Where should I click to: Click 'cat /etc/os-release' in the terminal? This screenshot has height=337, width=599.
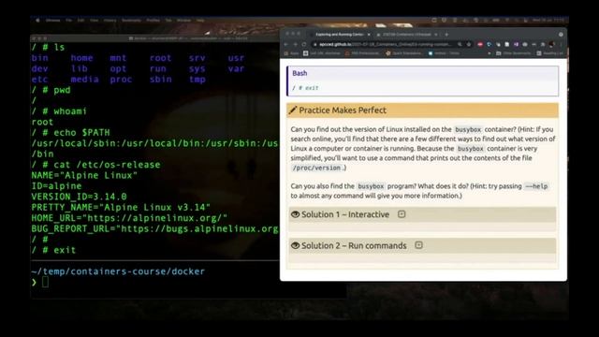[107, 165]
